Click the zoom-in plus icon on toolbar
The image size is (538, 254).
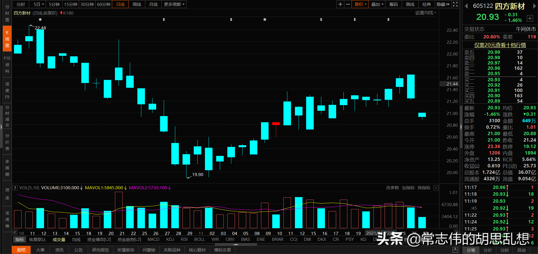point(340,4)
